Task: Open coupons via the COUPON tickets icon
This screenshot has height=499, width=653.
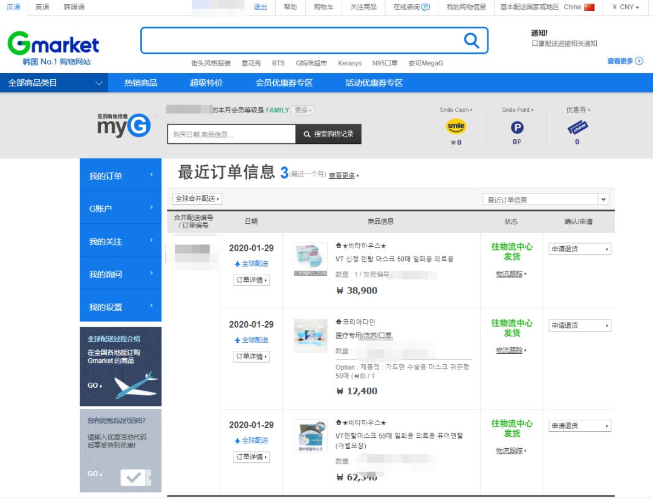Action: point(576,126)
